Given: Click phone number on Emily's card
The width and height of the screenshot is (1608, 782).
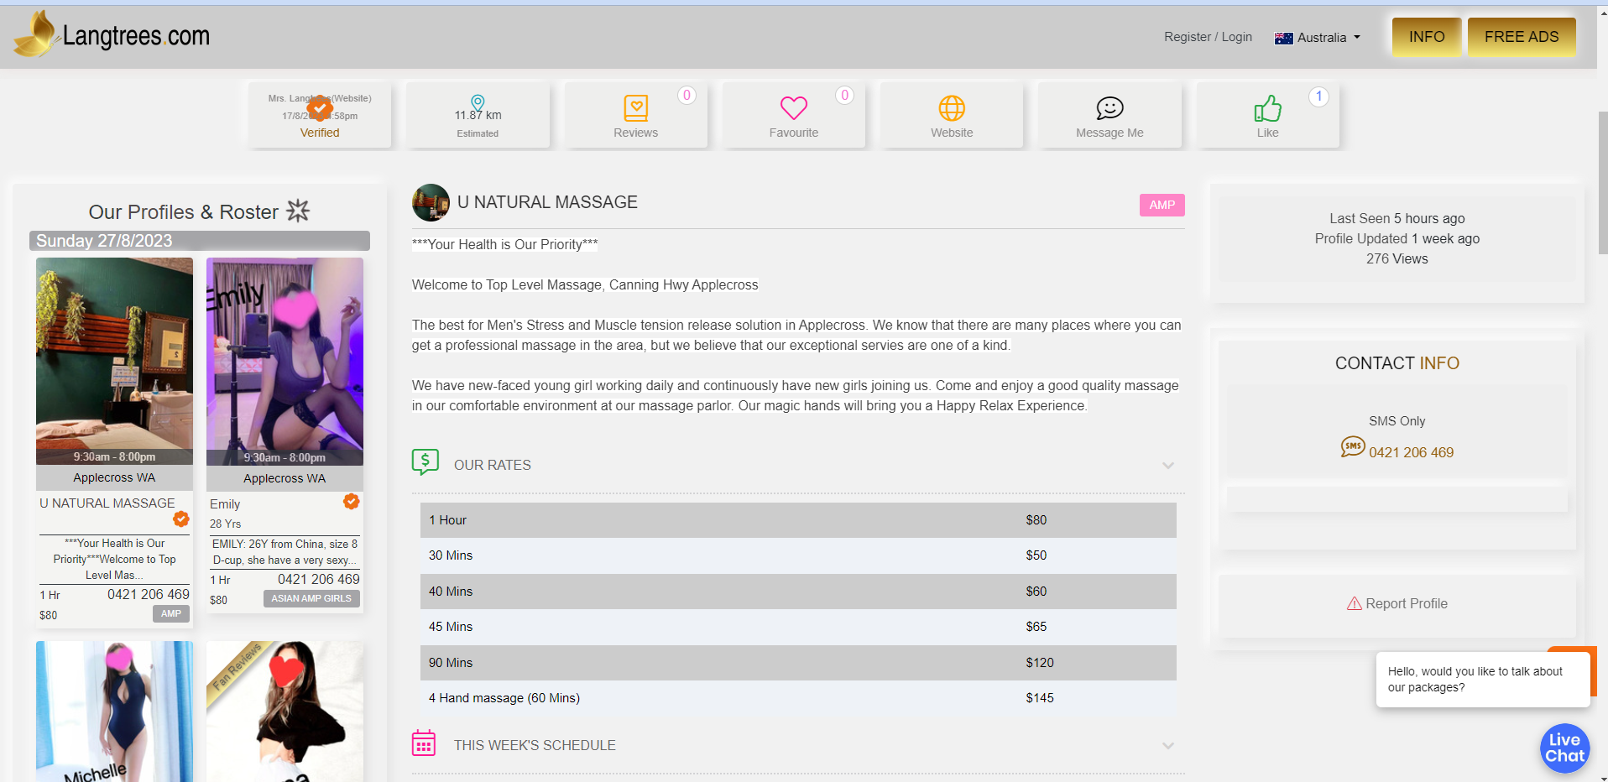Looking at the screenshot, I should (319, 580).
